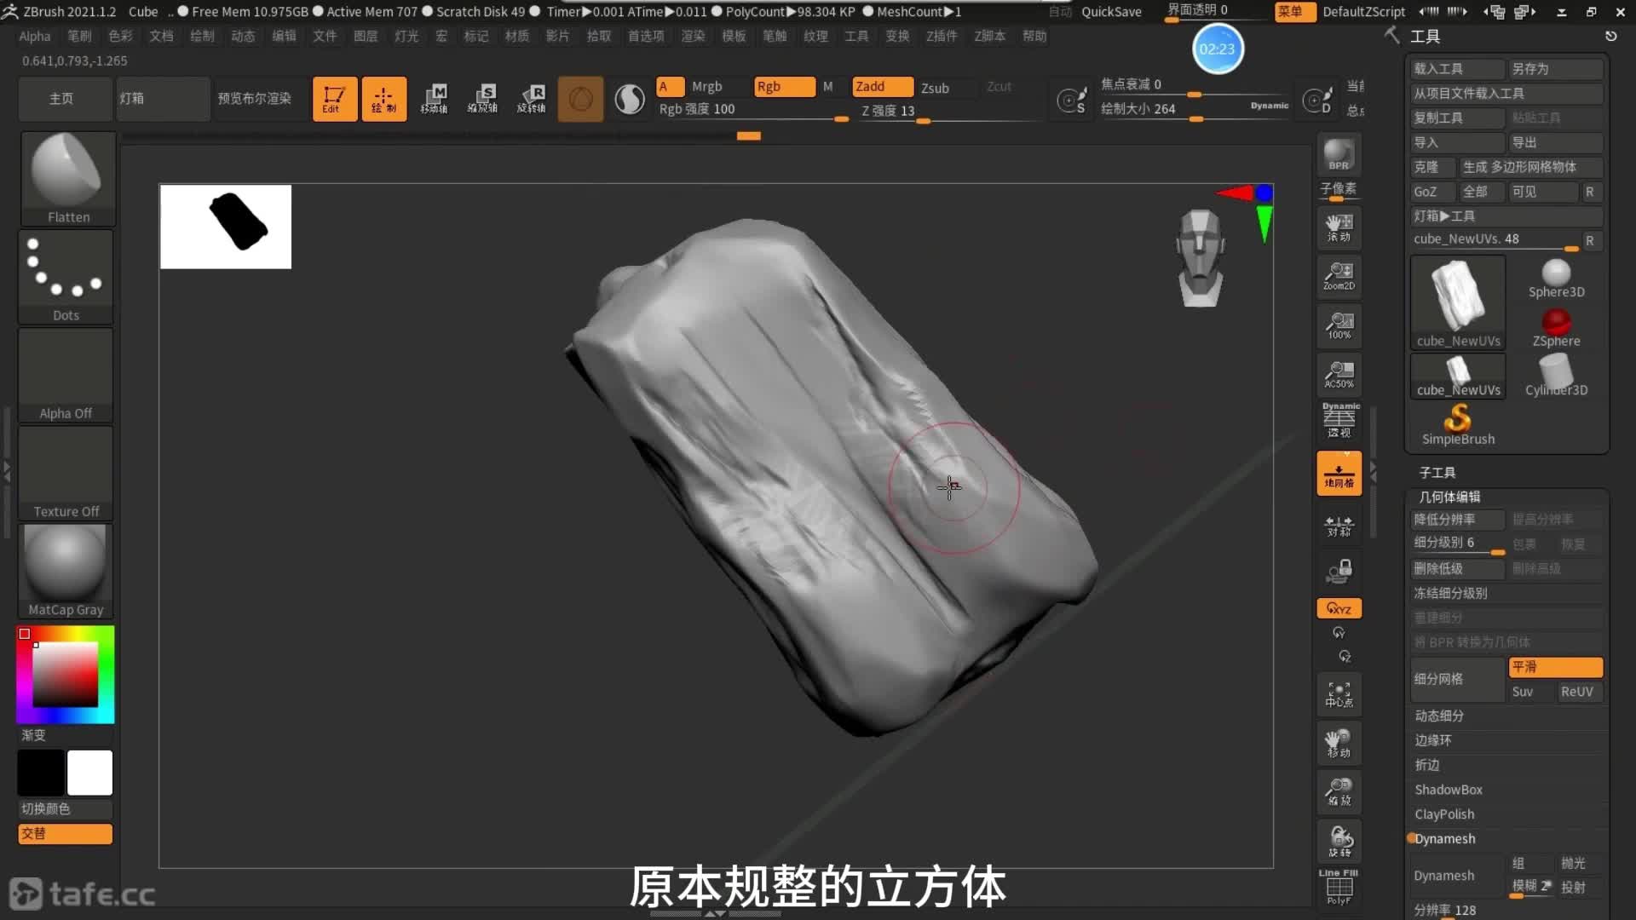Toggle the orange Edit mode button
This screenshot has height=920, width=1636.
coord(334,99)
